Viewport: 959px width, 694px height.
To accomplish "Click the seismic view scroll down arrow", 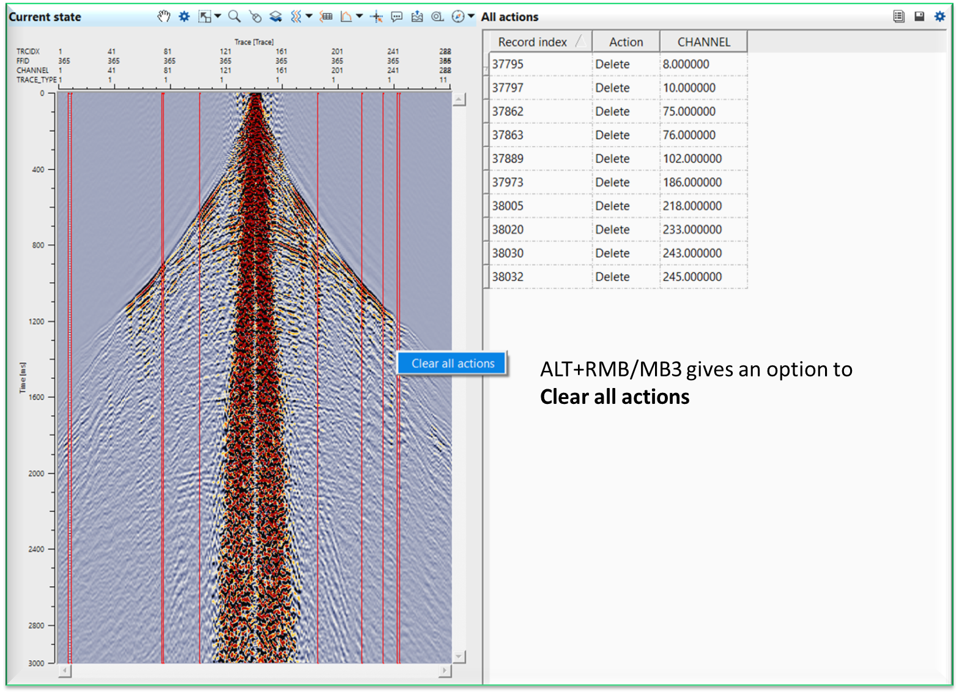I will coord(459,657).
